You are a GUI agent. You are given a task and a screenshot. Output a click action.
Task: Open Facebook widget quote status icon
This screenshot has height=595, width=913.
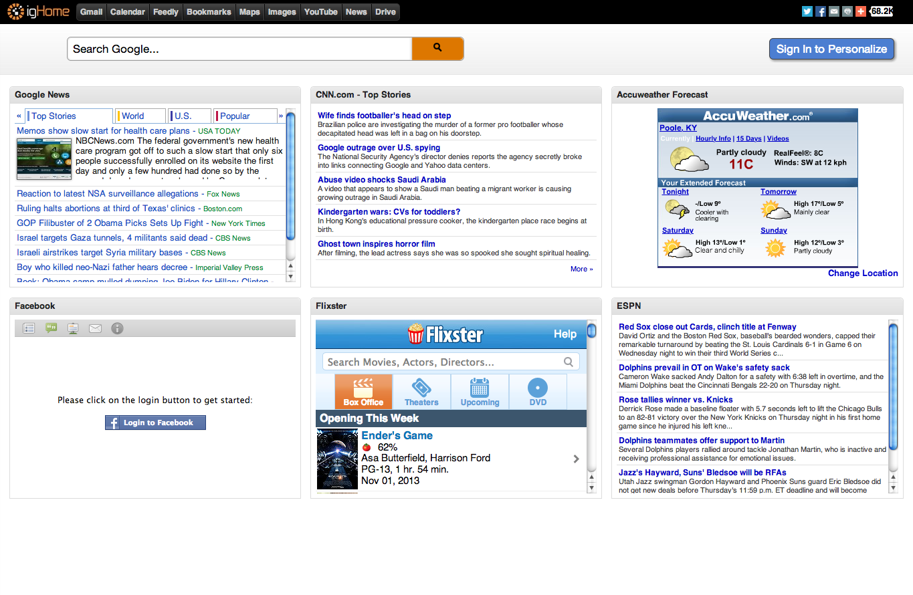pyautogui.click(x=51, y=328)
